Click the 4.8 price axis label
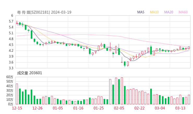 (11, 39)
